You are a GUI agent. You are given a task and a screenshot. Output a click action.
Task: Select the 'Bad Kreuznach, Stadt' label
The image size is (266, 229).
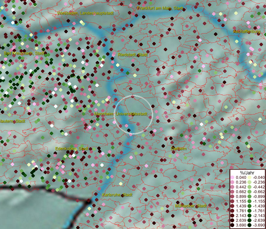point(24,53)
